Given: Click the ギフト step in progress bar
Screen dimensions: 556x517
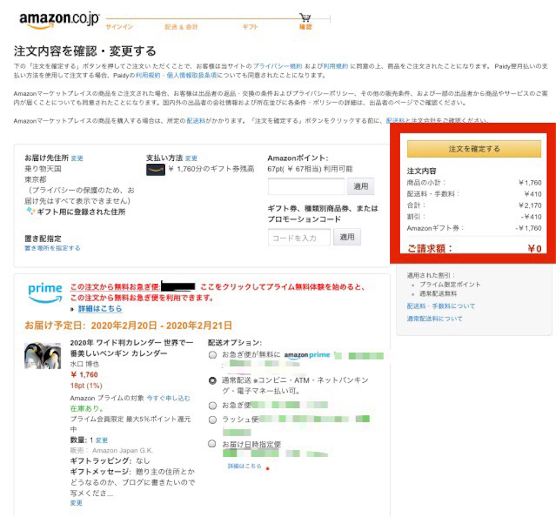Looking at the screenshot, I should pos(250,27).
